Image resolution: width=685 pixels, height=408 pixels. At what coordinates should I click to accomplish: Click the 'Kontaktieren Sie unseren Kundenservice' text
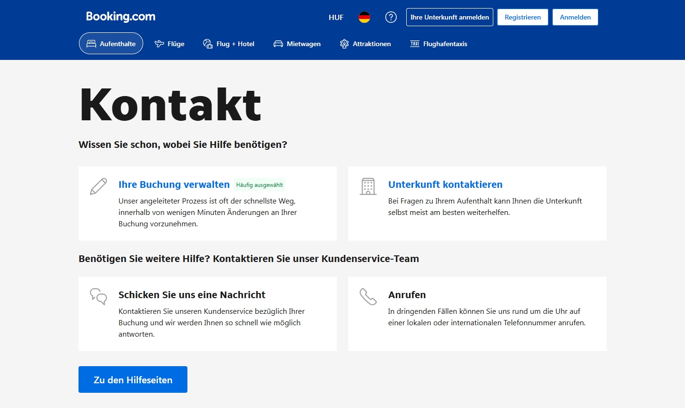pos(212,323)
